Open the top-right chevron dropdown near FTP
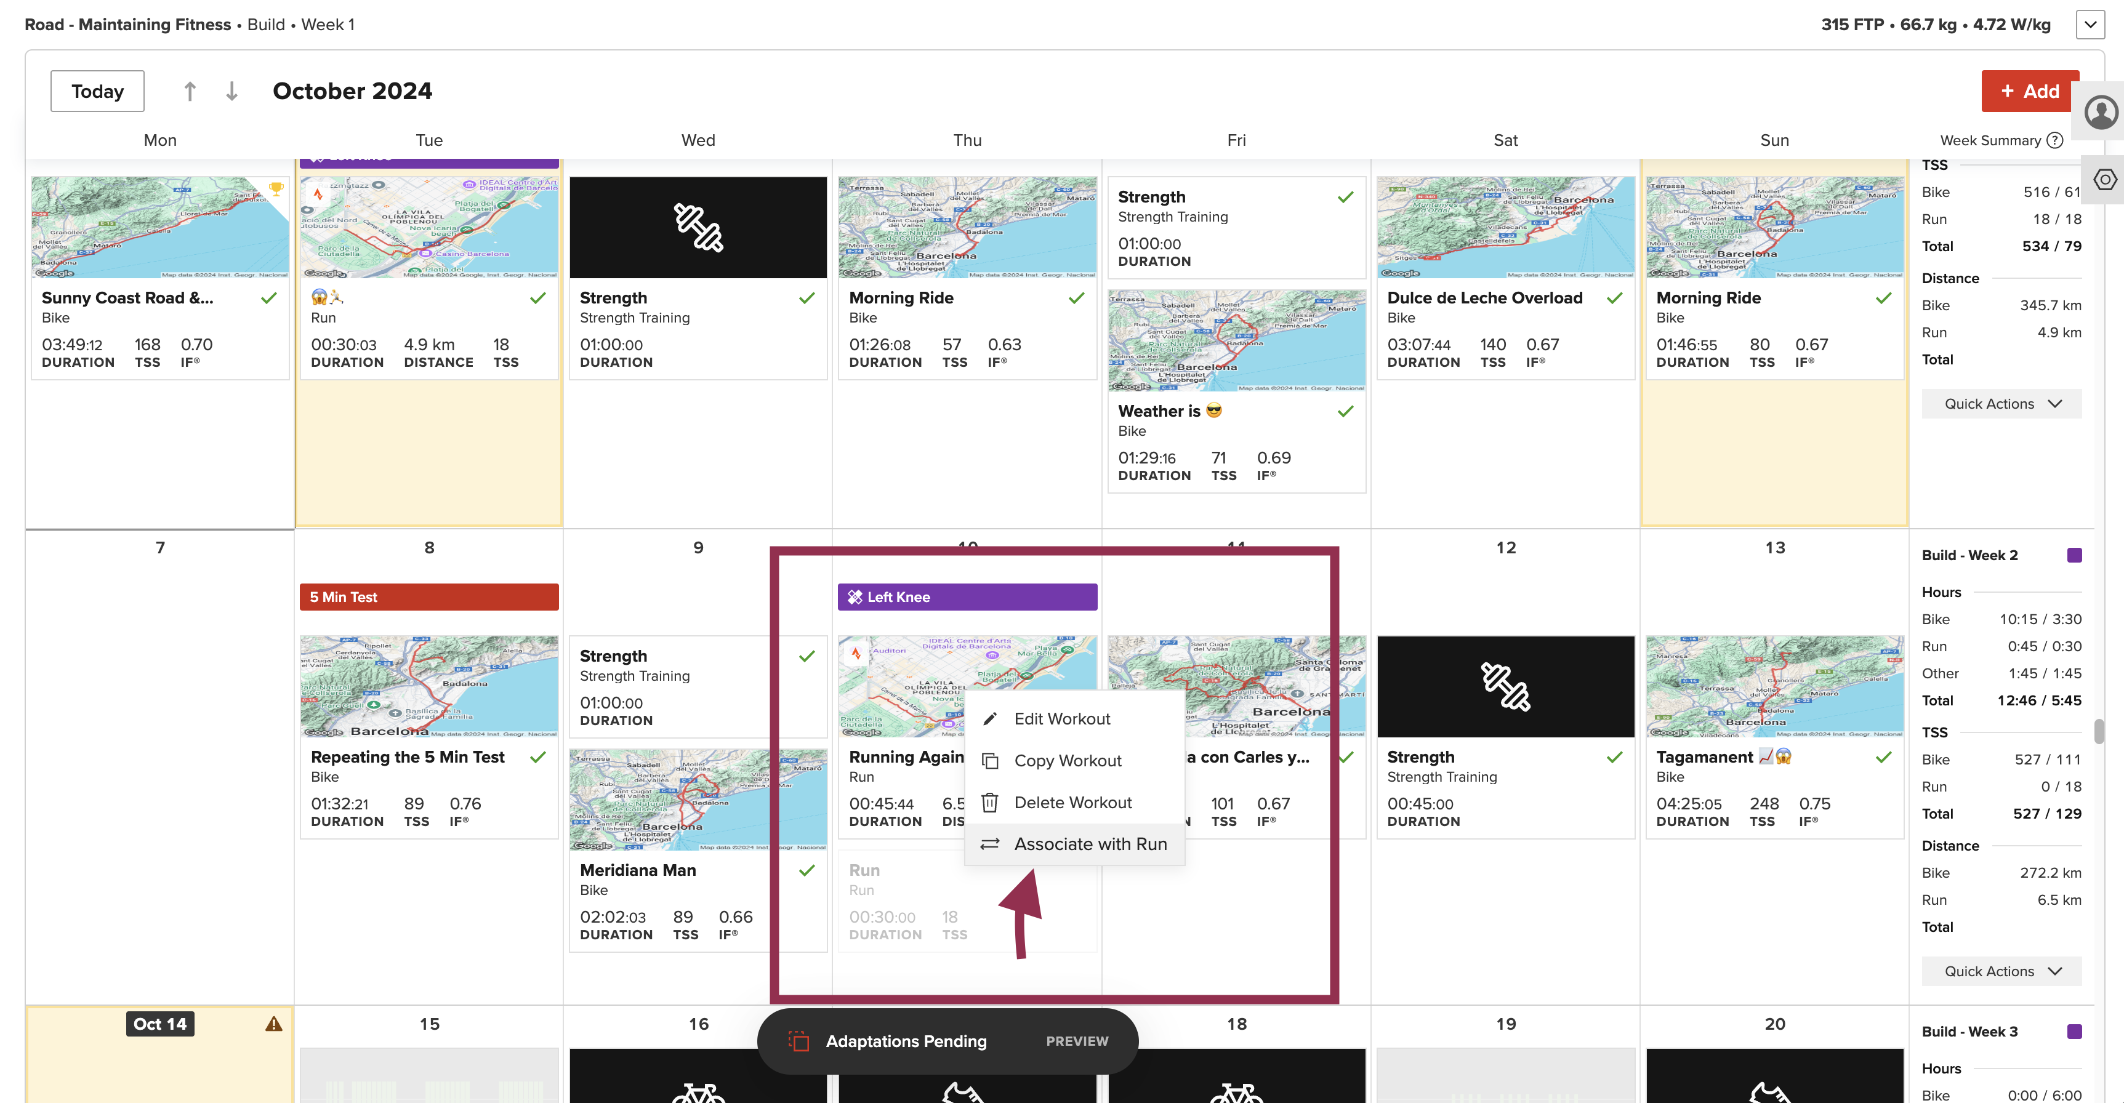Viewport: 2124px width, 1103px height. pyautogui.click(x=2090, y=25)
